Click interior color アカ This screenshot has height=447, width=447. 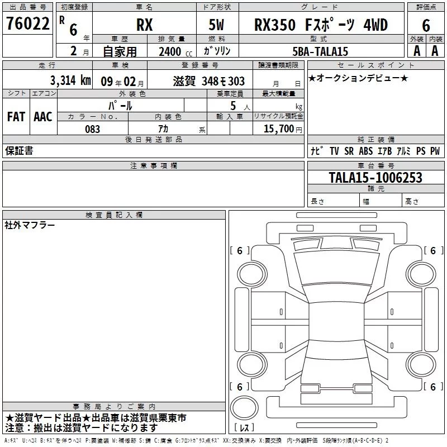tap(163, 129)
